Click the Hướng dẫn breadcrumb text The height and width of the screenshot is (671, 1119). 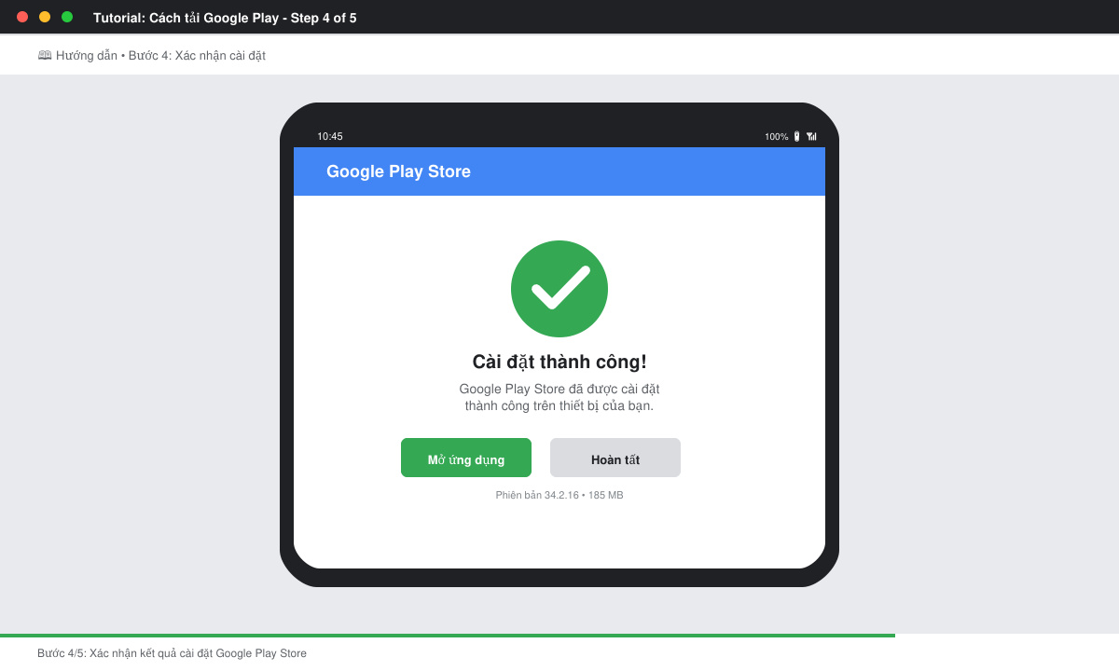coord(87,55)
